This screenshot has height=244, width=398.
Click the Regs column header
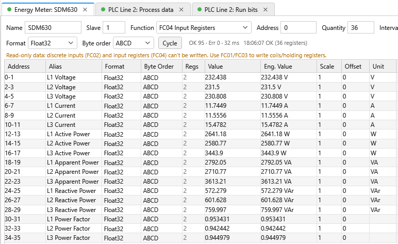pos(194,67)
